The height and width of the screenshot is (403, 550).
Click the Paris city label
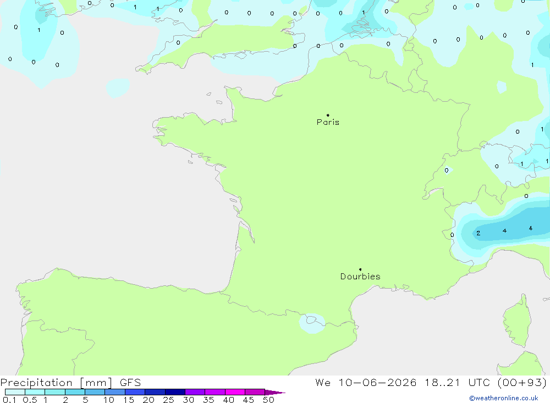[x=328, y=122]
